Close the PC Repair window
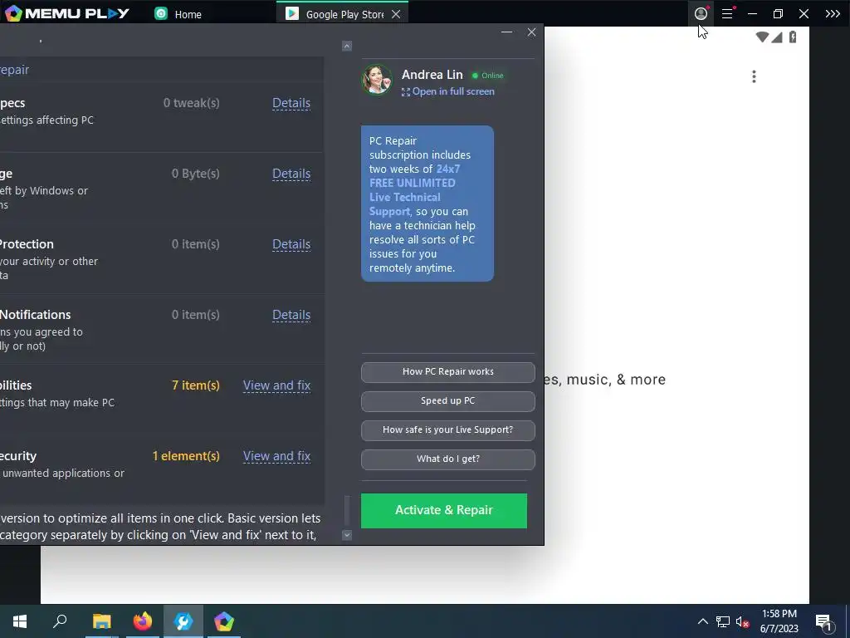850x638 pixels. pyautogui.click(x=531, y=32)
